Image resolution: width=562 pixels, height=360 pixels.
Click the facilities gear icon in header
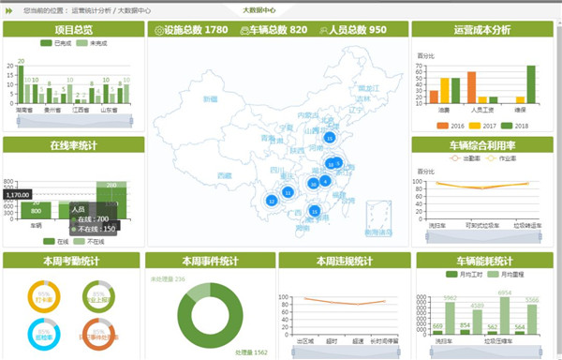159,31
